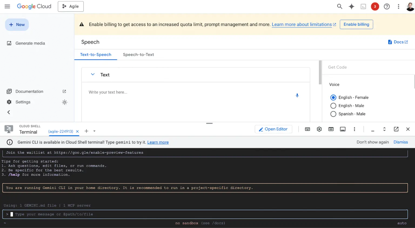Switch to Speech-to-Text tab
The height and width of the screenshot is (228, 415).
tap(138, 55)
